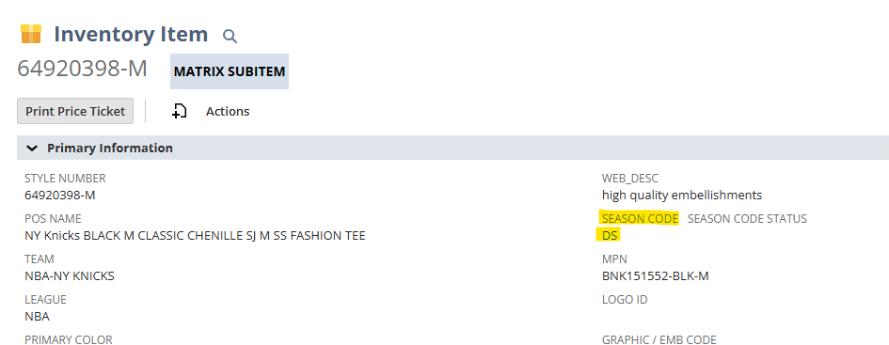Click the new document plus icon

pos(179,112)
